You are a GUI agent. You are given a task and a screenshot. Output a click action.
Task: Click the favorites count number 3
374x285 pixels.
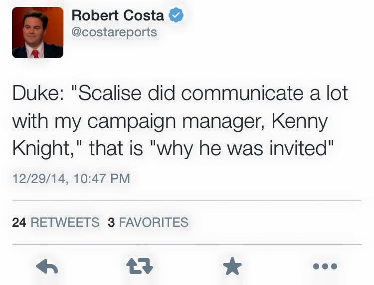tap(111, 222)
